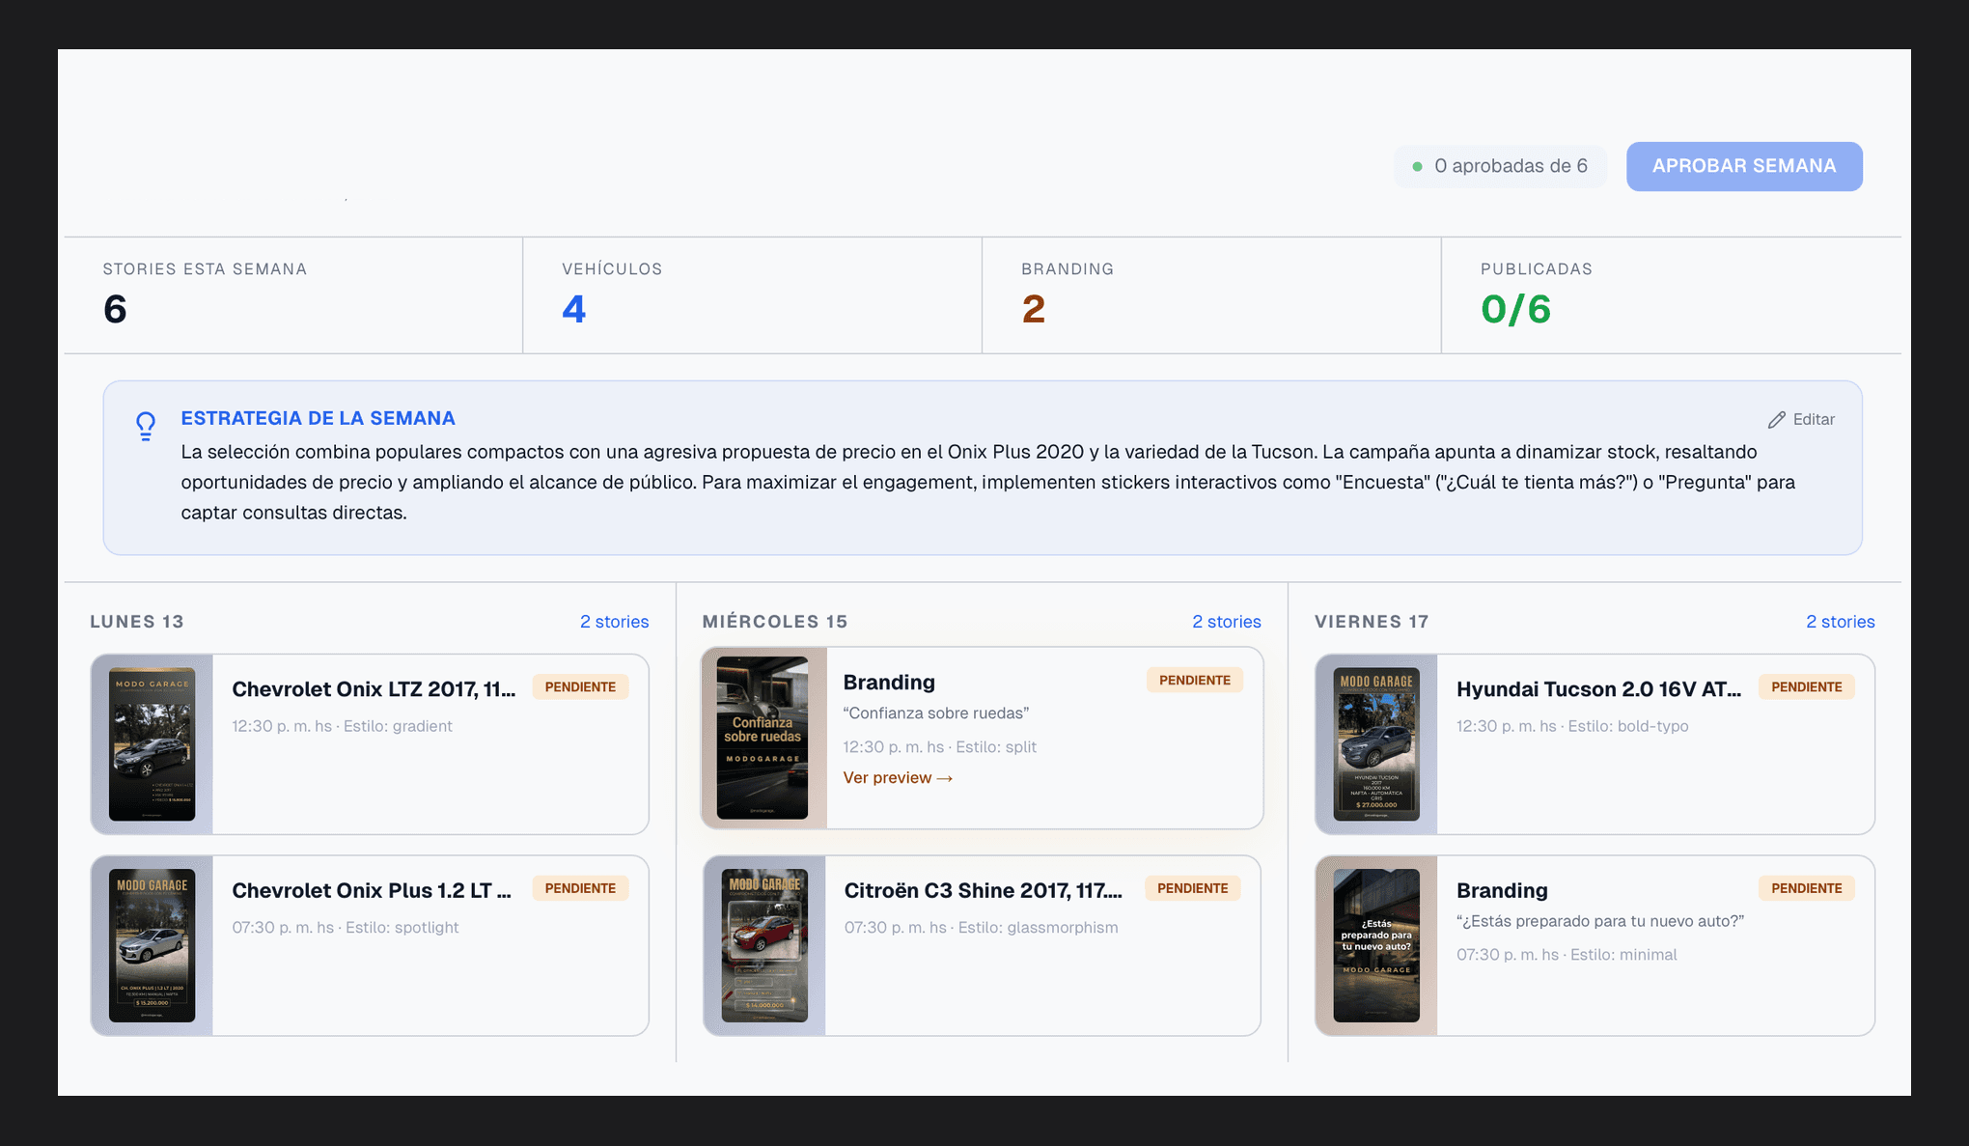
Task: Click the Branding title in Miércoles 15 column
Action: 889,683
